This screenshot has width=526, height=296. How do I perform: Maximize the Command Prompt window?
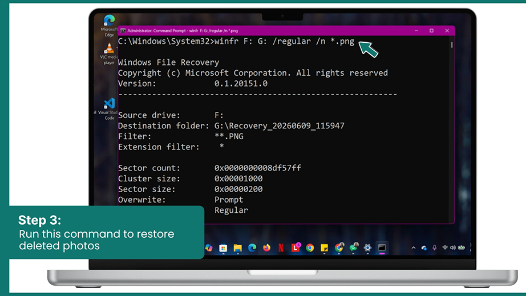[x=431, y=30]
